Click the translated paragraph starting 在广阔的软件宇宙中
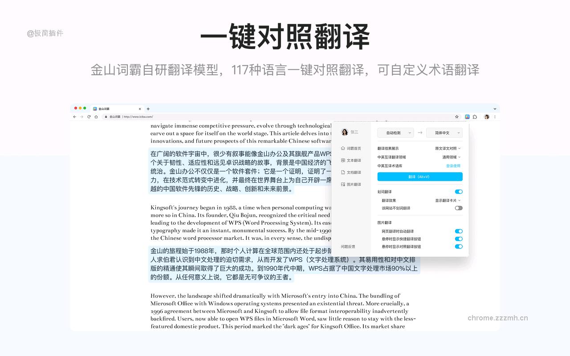 click(x=240, y=171)
